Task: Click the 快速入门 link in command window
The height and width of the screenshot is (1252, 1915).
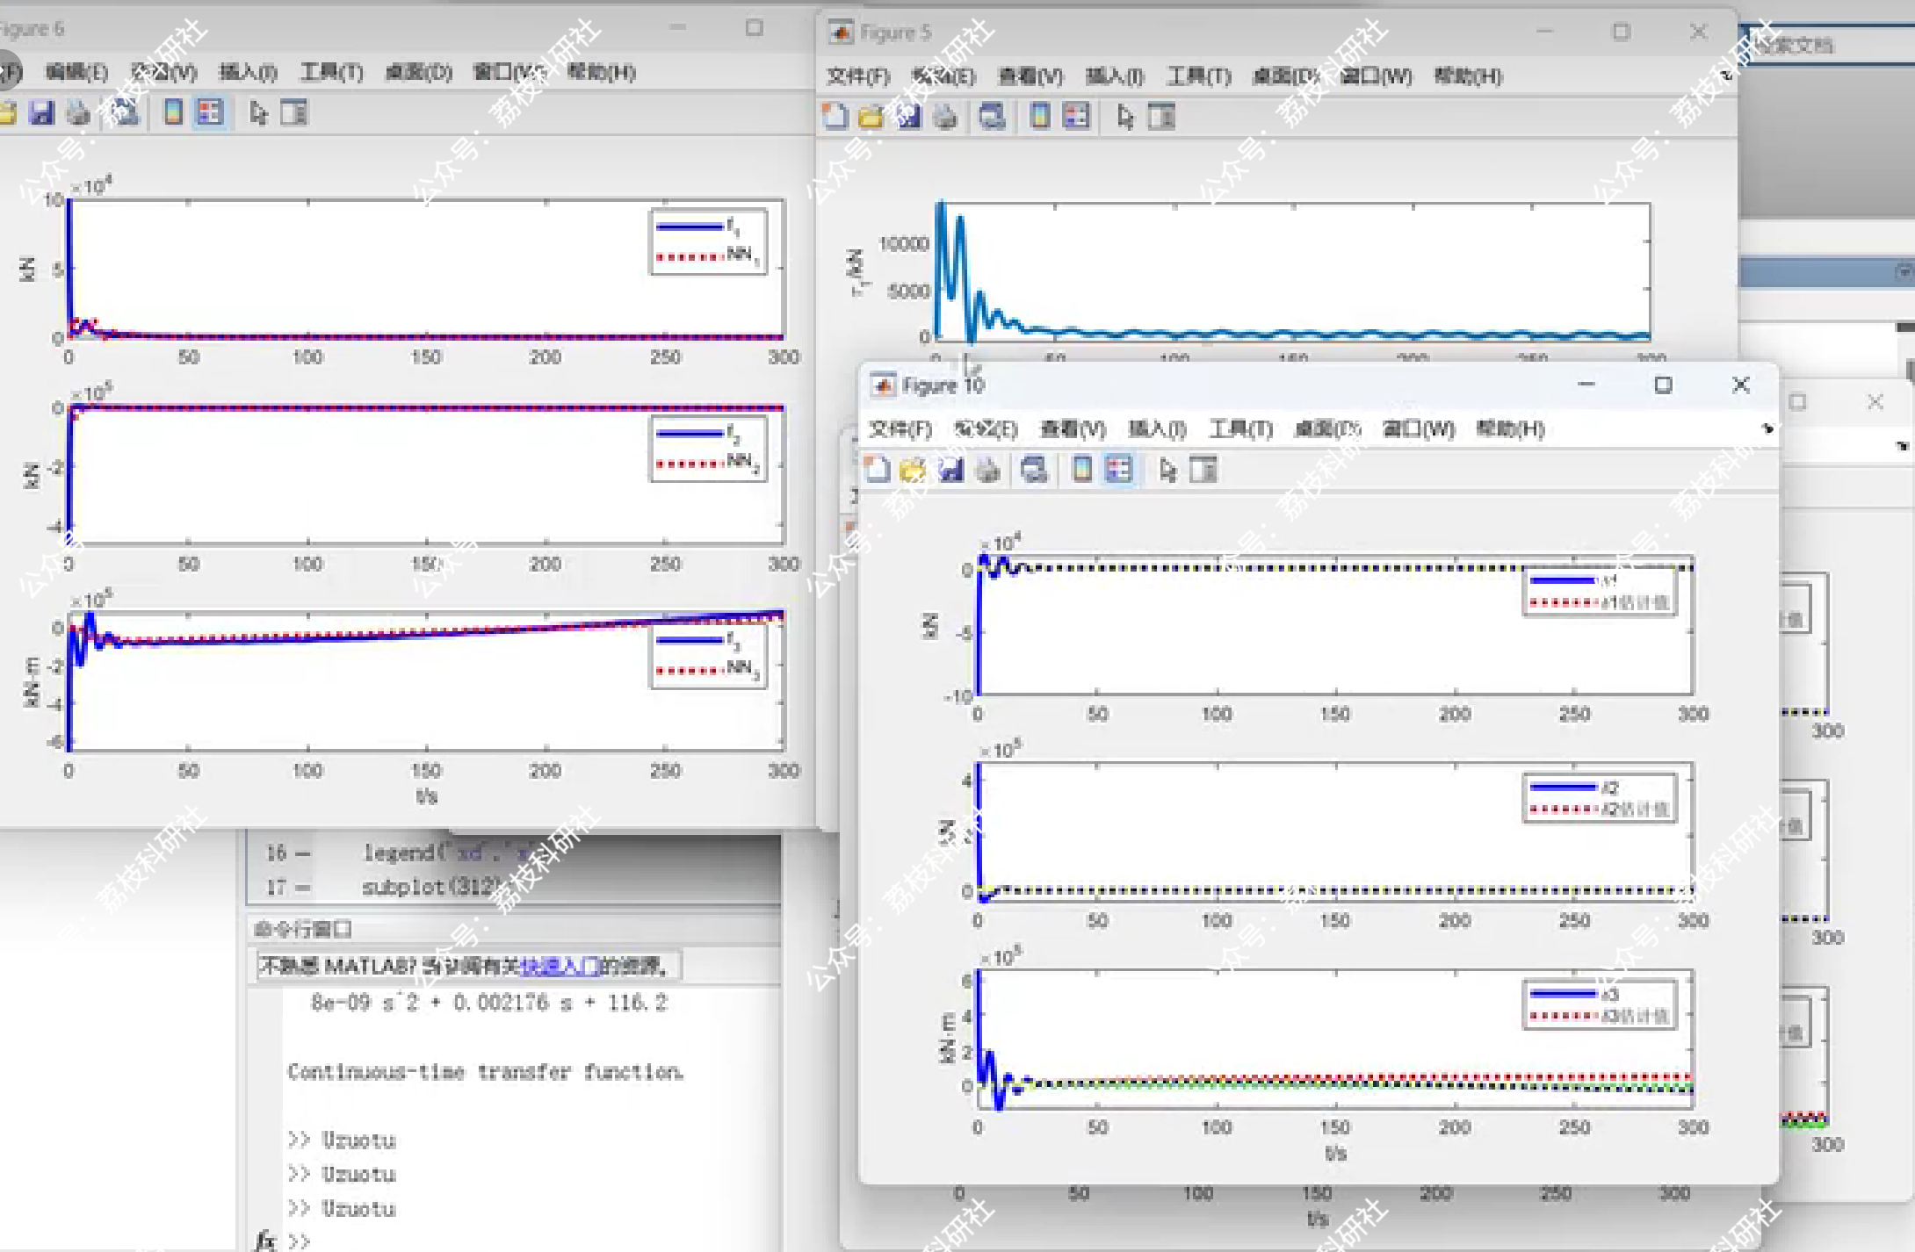Action: 560,967
